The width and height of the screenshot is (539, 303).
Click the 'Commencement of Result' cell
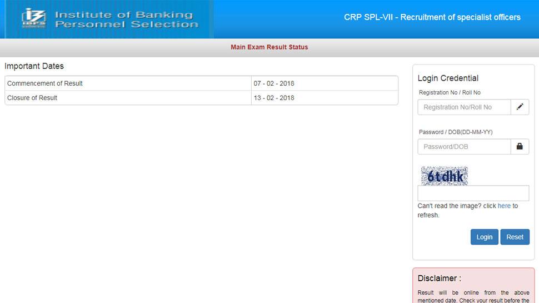[x=128, y=83]
